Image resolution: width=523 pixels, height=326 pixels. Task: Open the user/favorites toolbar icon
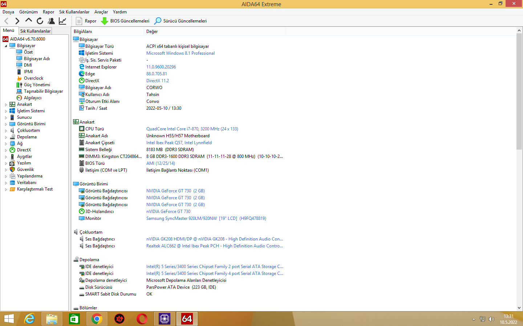coord(51,21)
